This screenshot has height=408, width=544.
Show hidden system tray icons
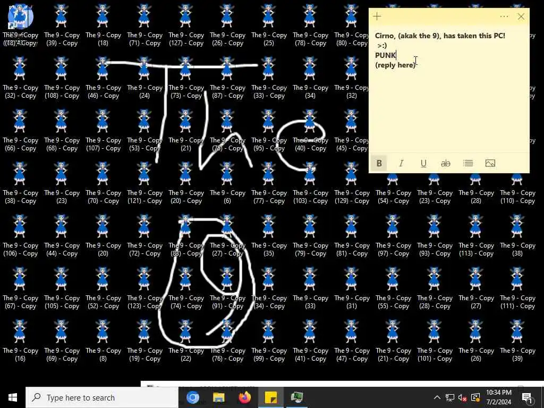[x=437, y=397]
